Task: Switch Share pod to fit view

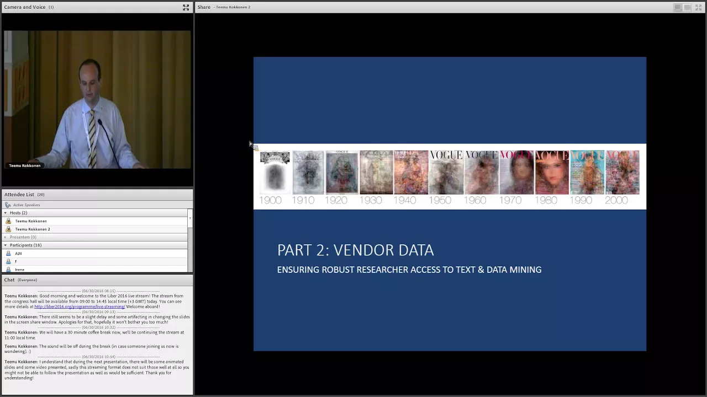Action: pos(688,7)
